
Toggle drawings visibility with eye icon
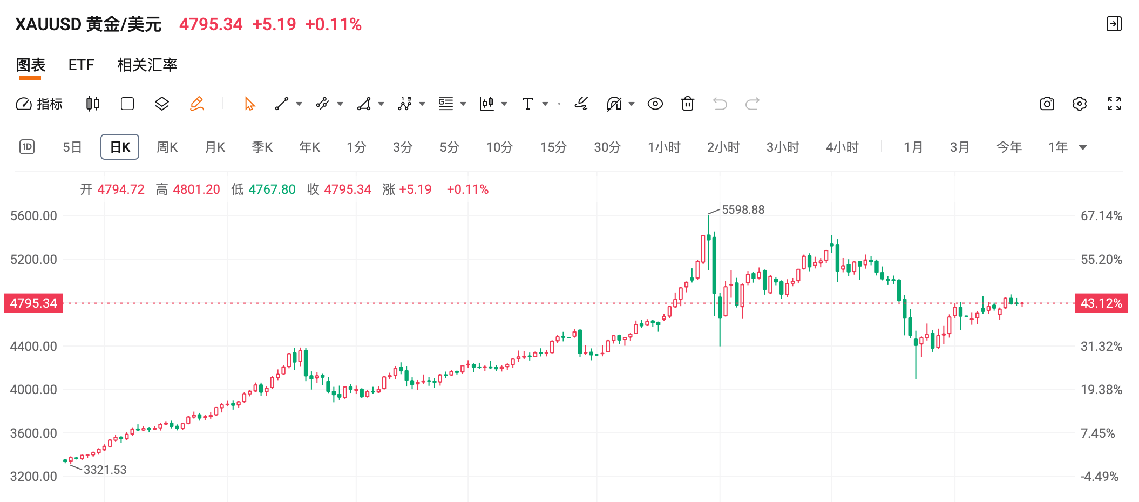pos(655,104)
